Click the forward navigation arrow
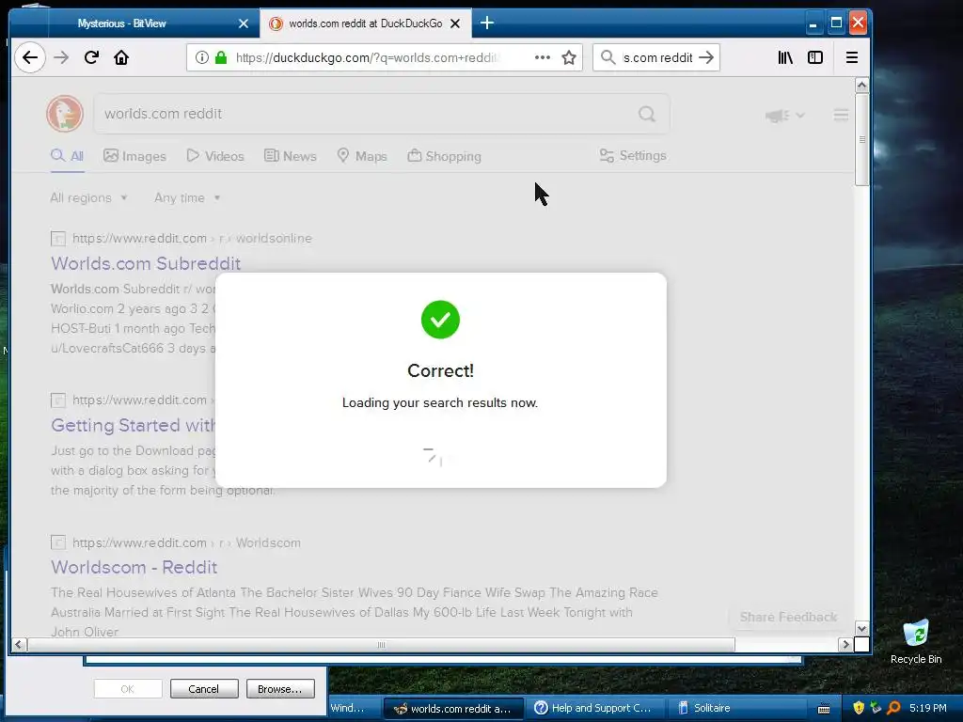Screen dimensions: 963x722 (x=61, y=57)
